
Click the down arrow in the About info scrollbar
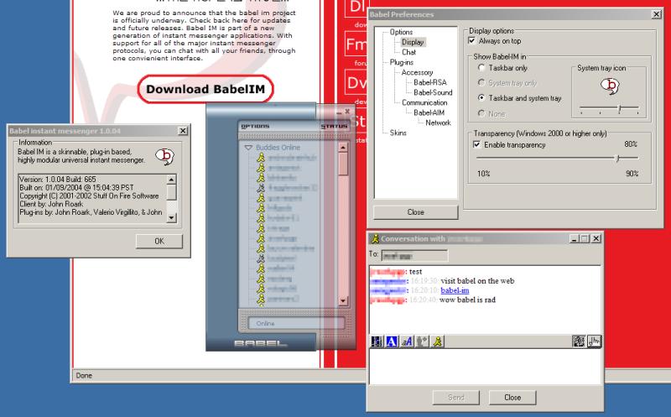click(x=171, y=217)
